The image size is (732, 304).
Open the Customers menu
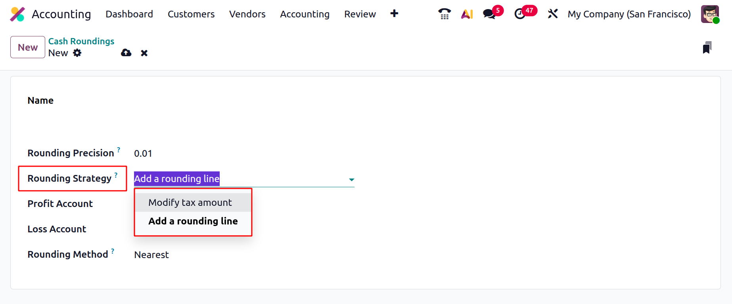(x=191, y=14)
